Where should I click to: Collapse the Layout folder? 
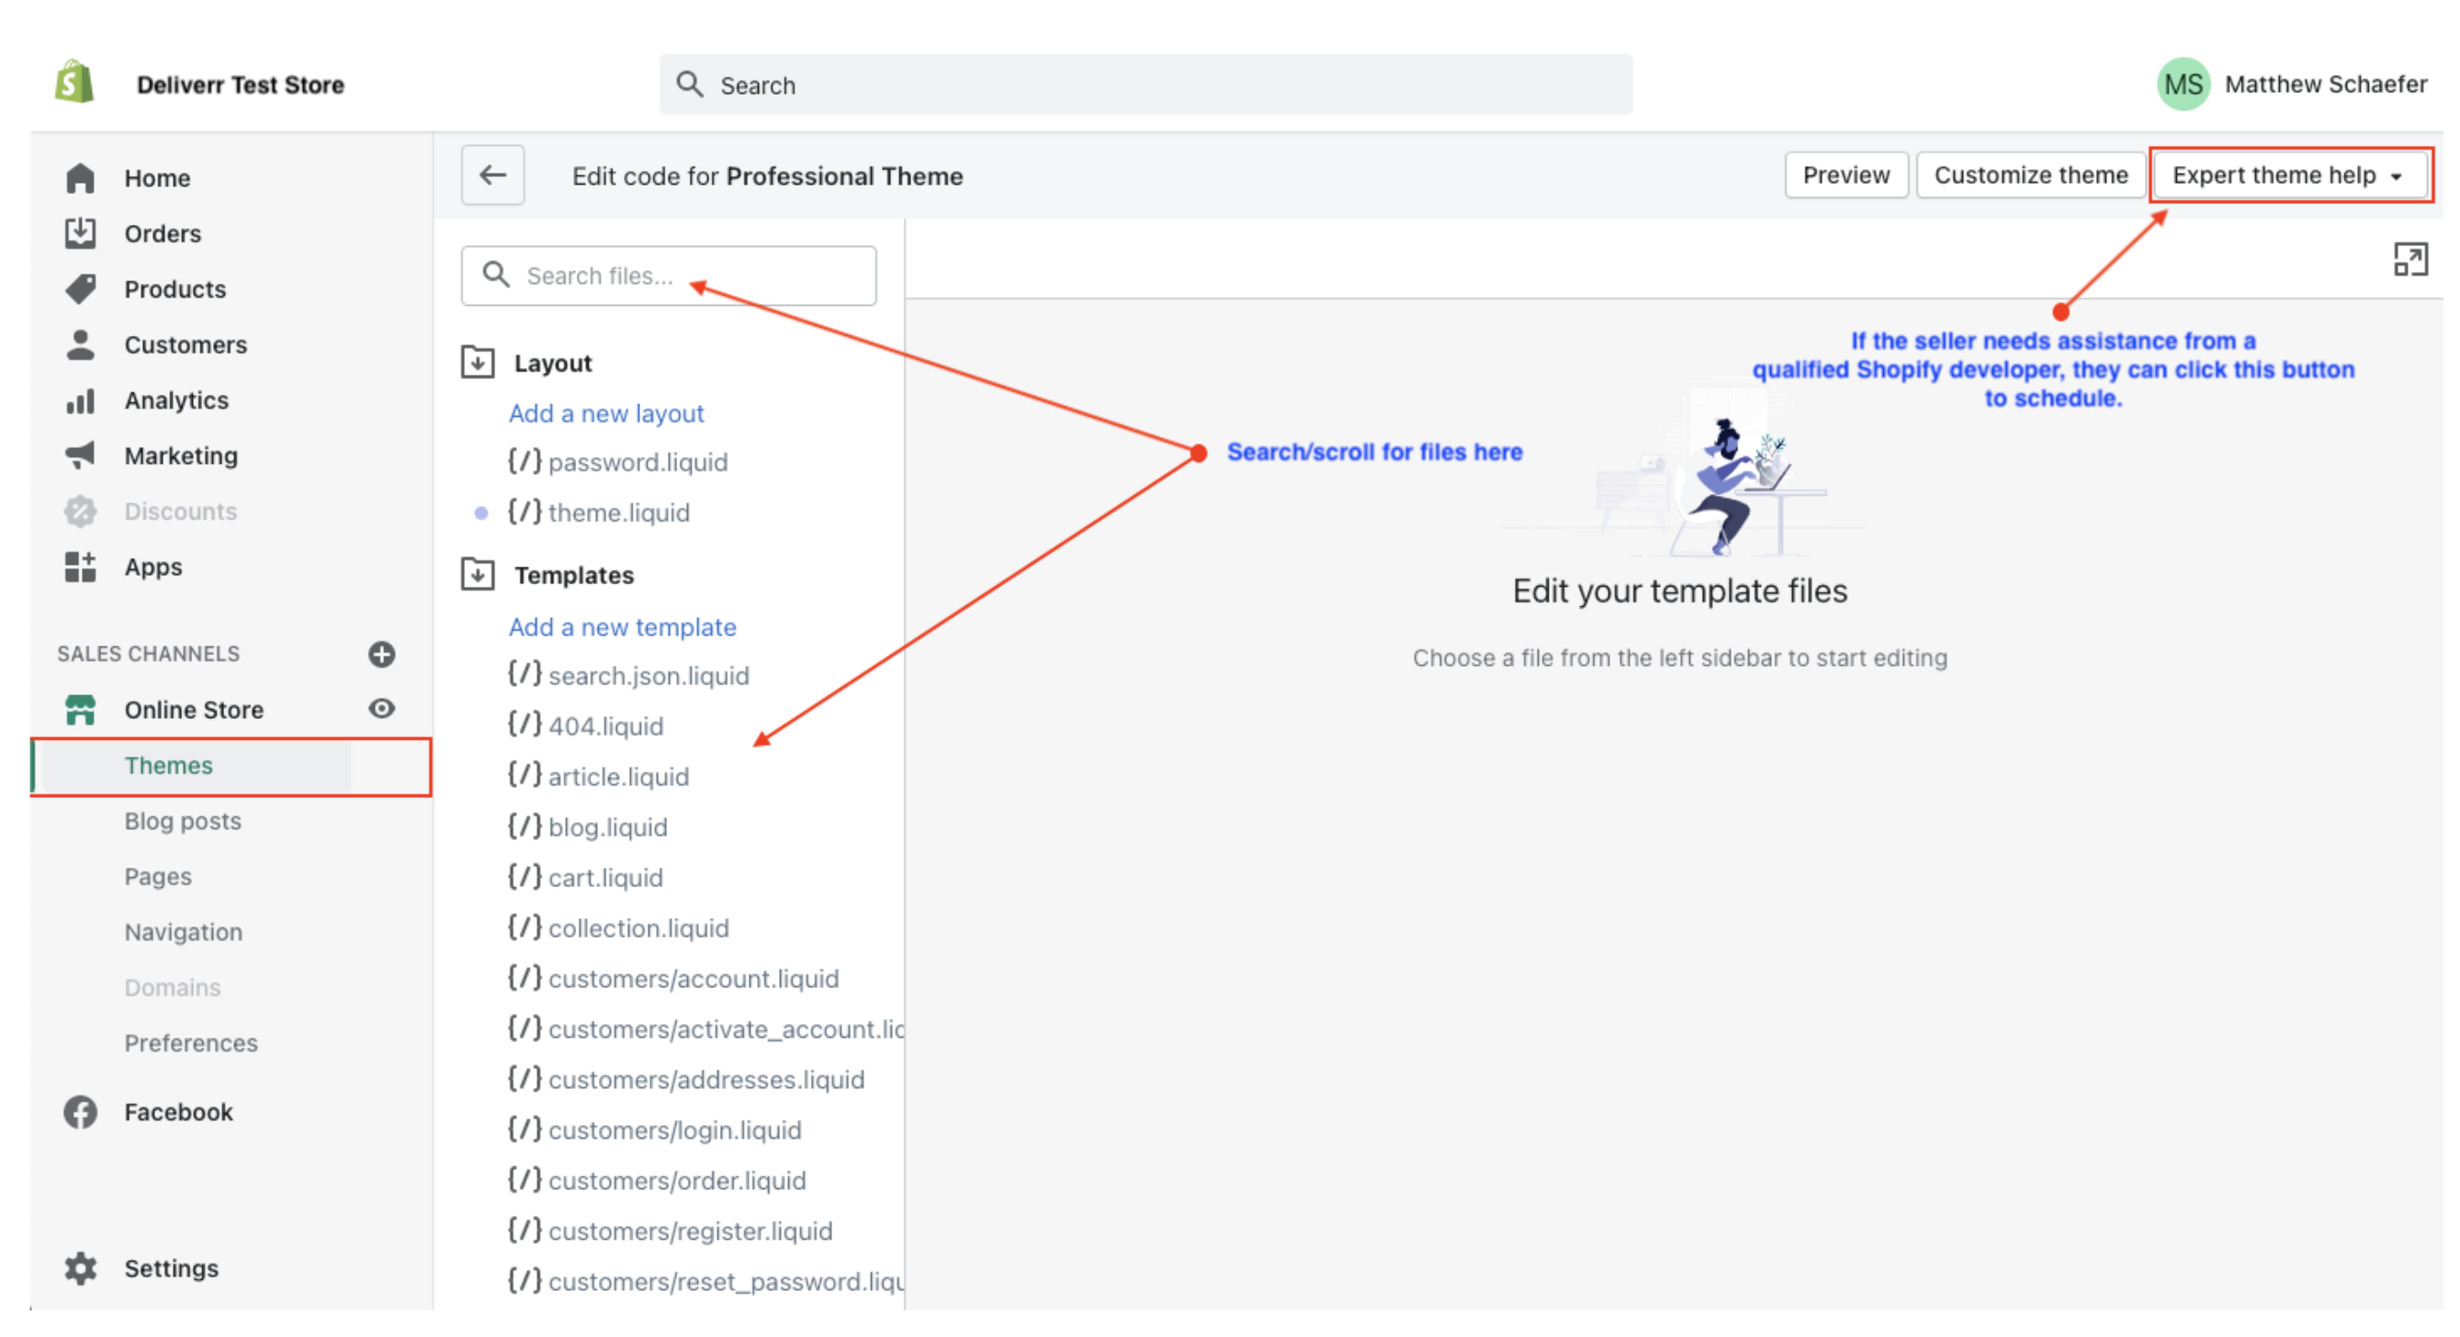pos(478,364)
